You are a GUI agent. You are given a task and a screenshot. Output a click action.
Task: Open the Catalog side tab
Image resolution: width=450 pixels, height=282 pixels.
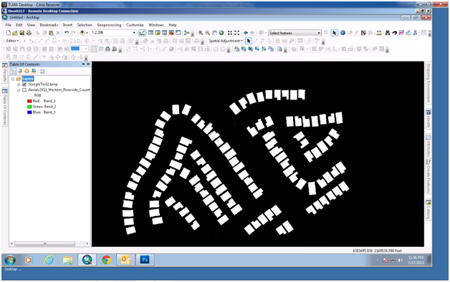429,210
